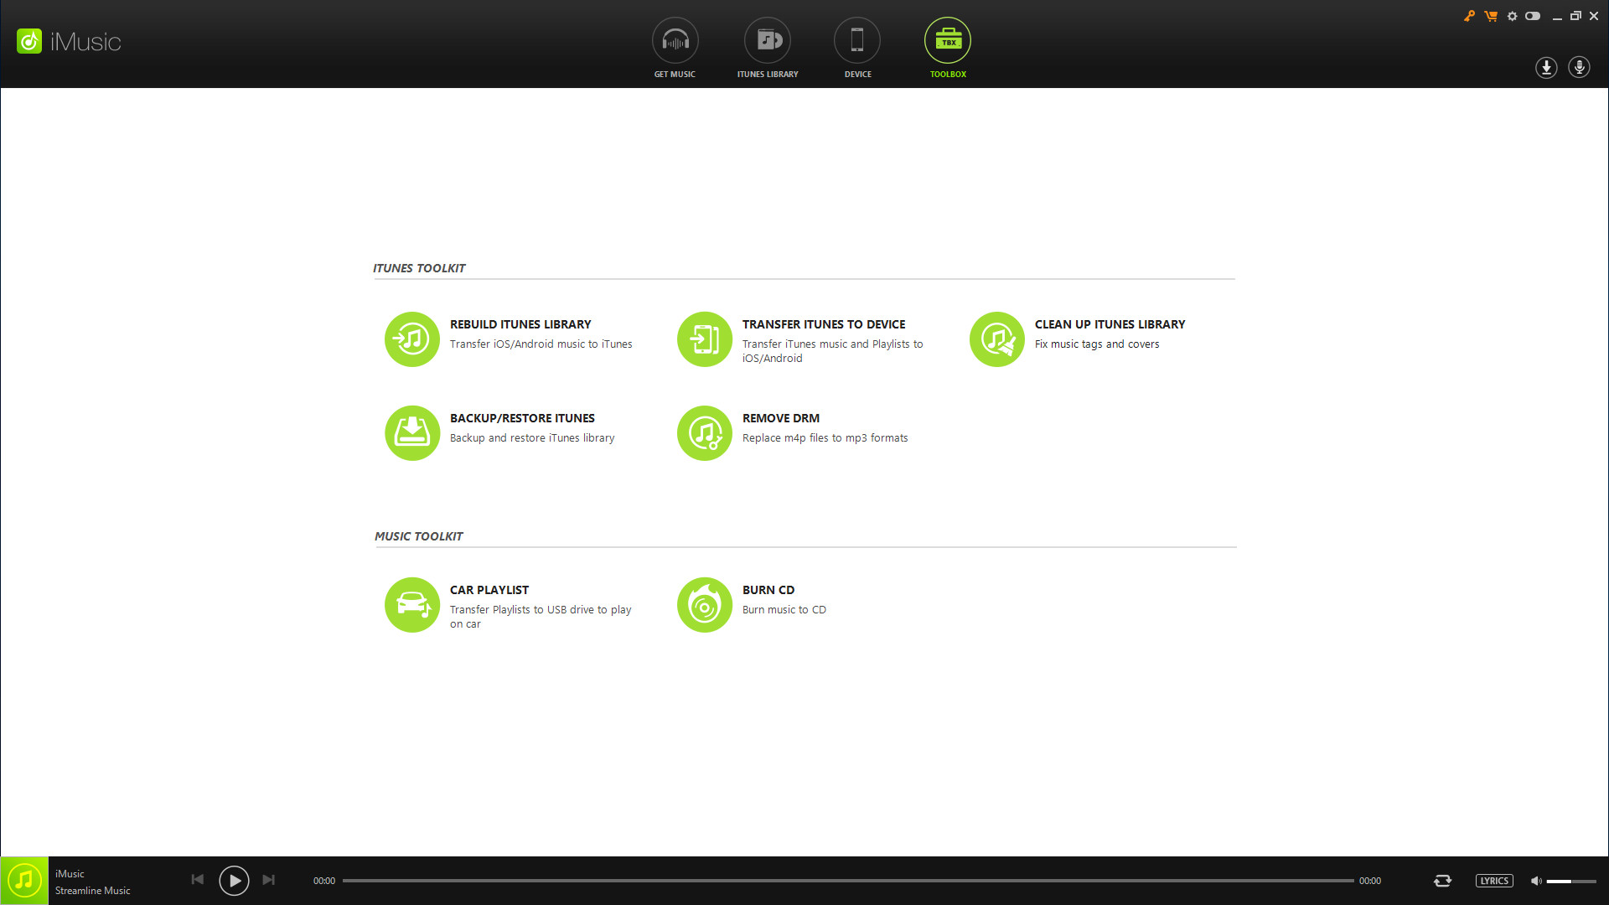Image resolution: width=1609 pixels, height=905 pixels.
Task: Open the Rebuild iTunes Library tool icon
Action: 411,339
